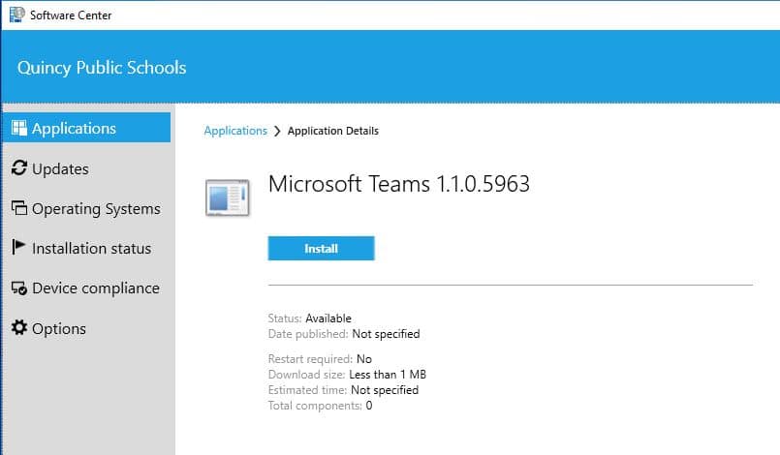
Task: Click the Quincy Public Schools banner title
Action: click(102, 68)
